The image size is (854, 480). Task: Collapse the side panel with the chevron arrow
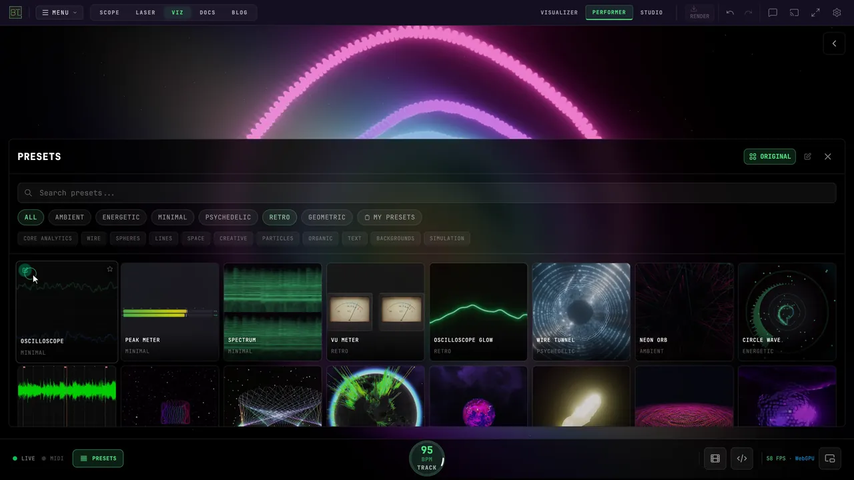834,43
